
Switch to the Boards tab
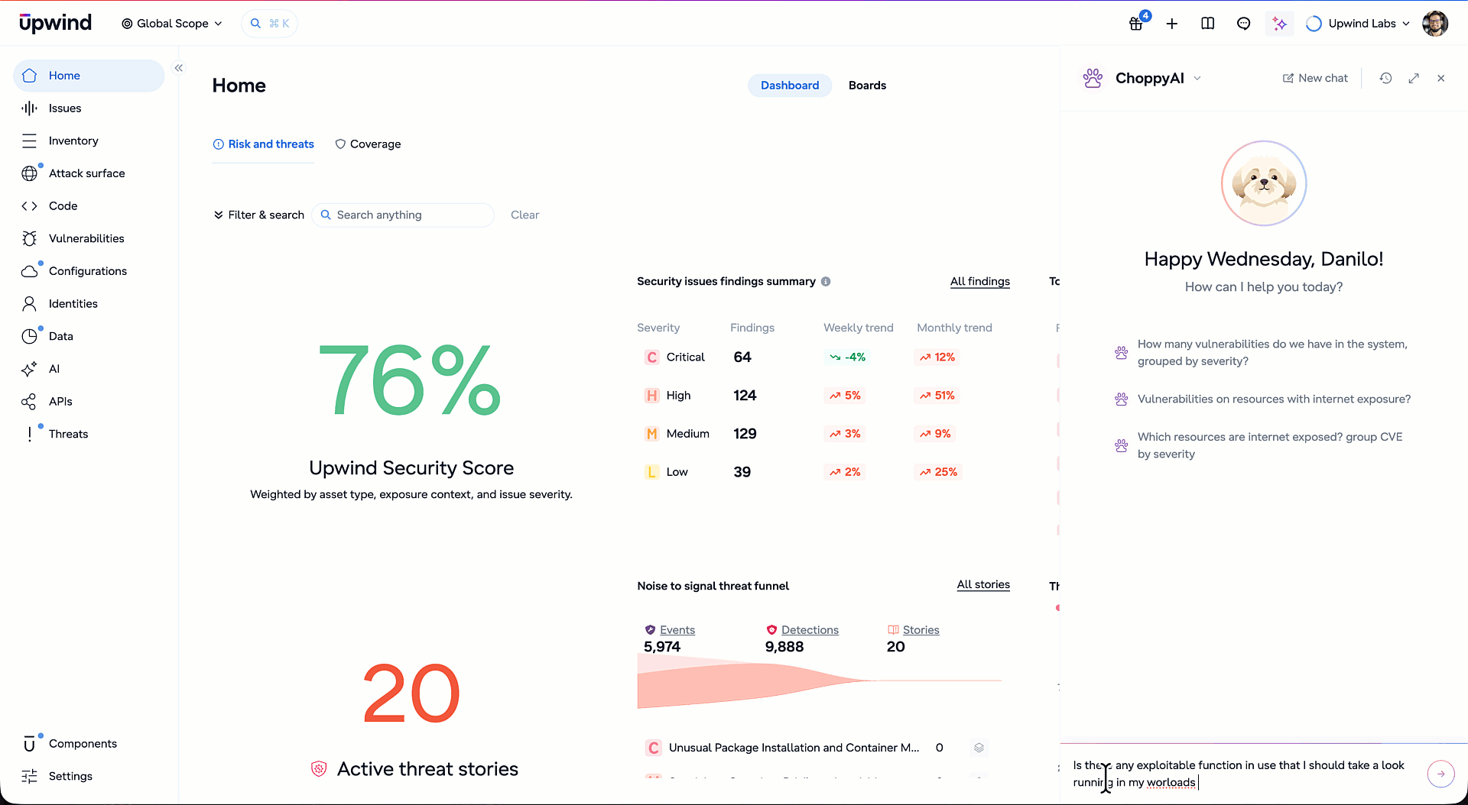click(867, 86)
